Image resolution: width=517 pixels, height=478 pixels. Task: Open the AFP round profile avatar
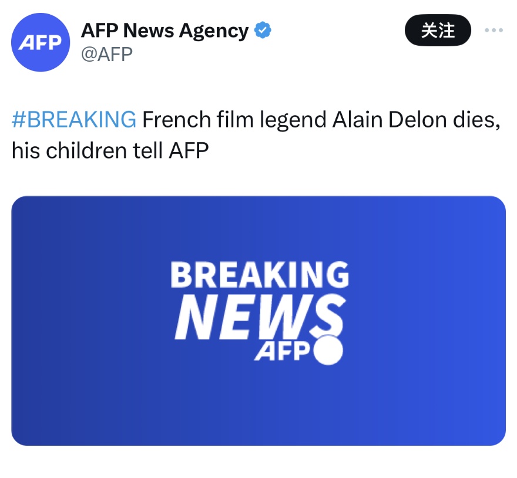tap(41, 42)
